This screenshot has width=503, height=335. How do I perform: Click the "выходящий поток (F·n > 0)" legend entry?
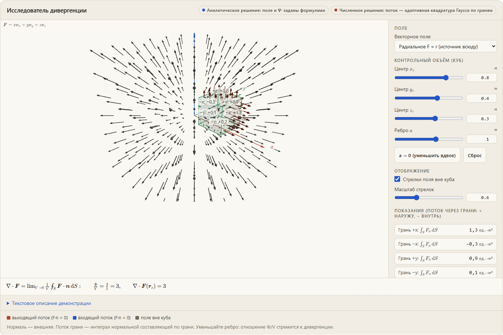[37, 318]
